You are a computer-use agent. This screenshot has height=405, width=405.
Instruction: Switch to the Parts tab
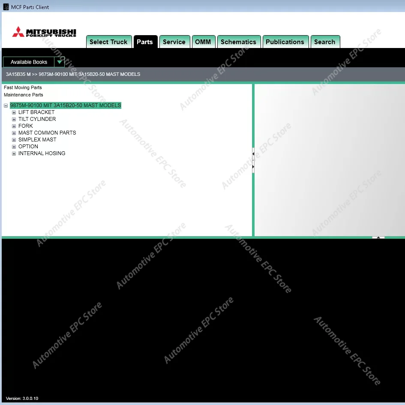[145, 42]
